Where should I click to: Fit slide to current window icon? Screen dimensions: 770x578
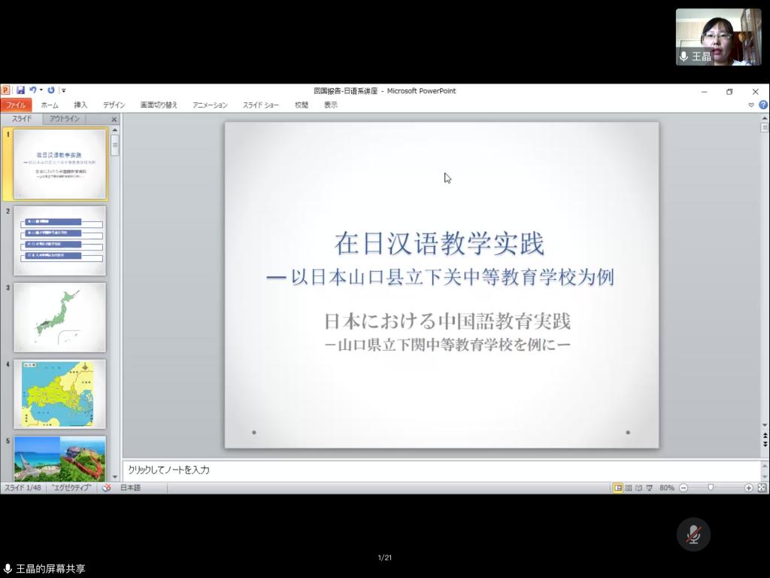[x=761, y=488]
